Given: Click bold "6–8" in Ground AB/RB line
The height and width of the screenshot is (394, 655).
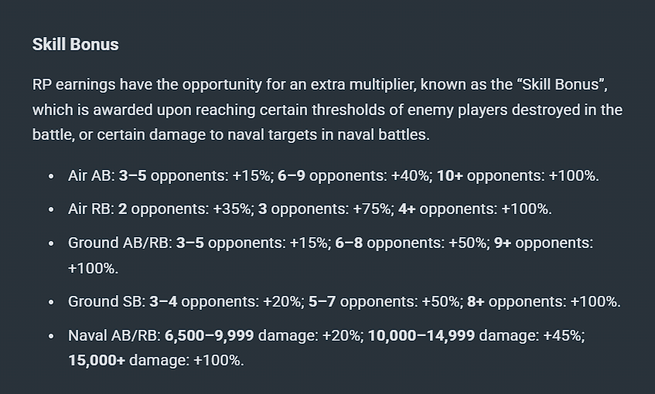Looking at the screenshot, I should pos(349,243).
